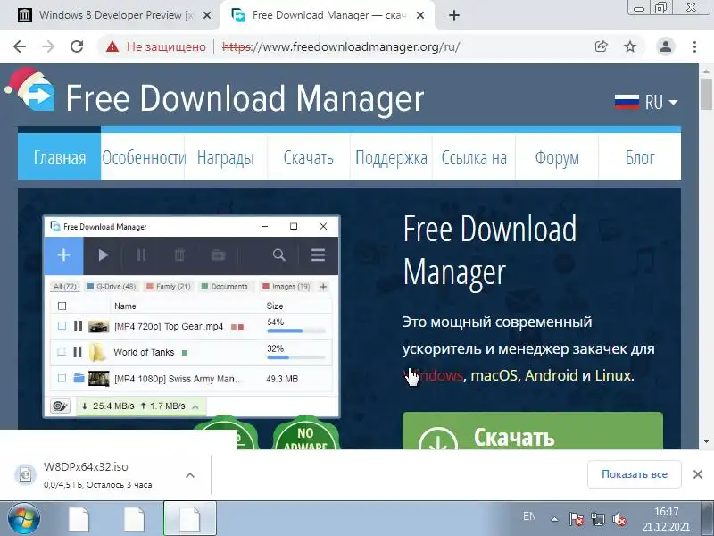714x536 pixels.
Task: Open the Блог menu item
Action: [x=640, y=158]
